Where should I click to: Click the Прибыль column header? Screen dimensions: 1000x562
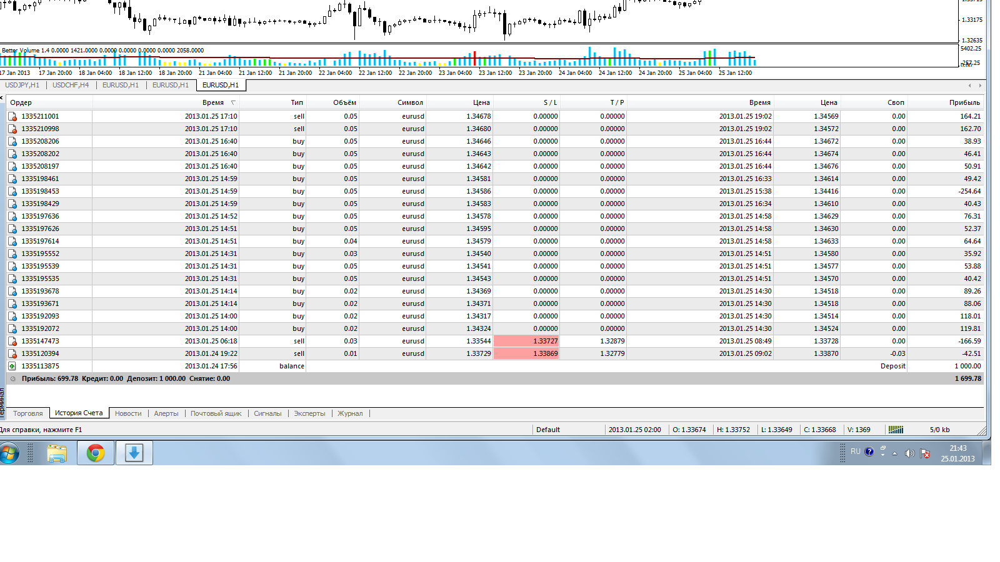point(964,102)
